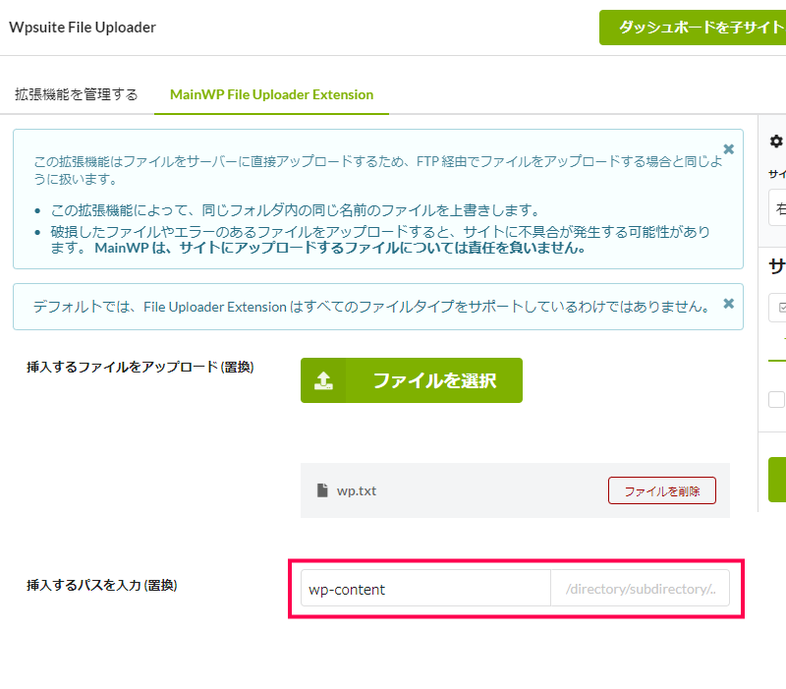Image resolution: width=786 pixels, height=689 pixels.
Task: Switch to 拡張機能を管理する tab
Action: pos(77,94)
